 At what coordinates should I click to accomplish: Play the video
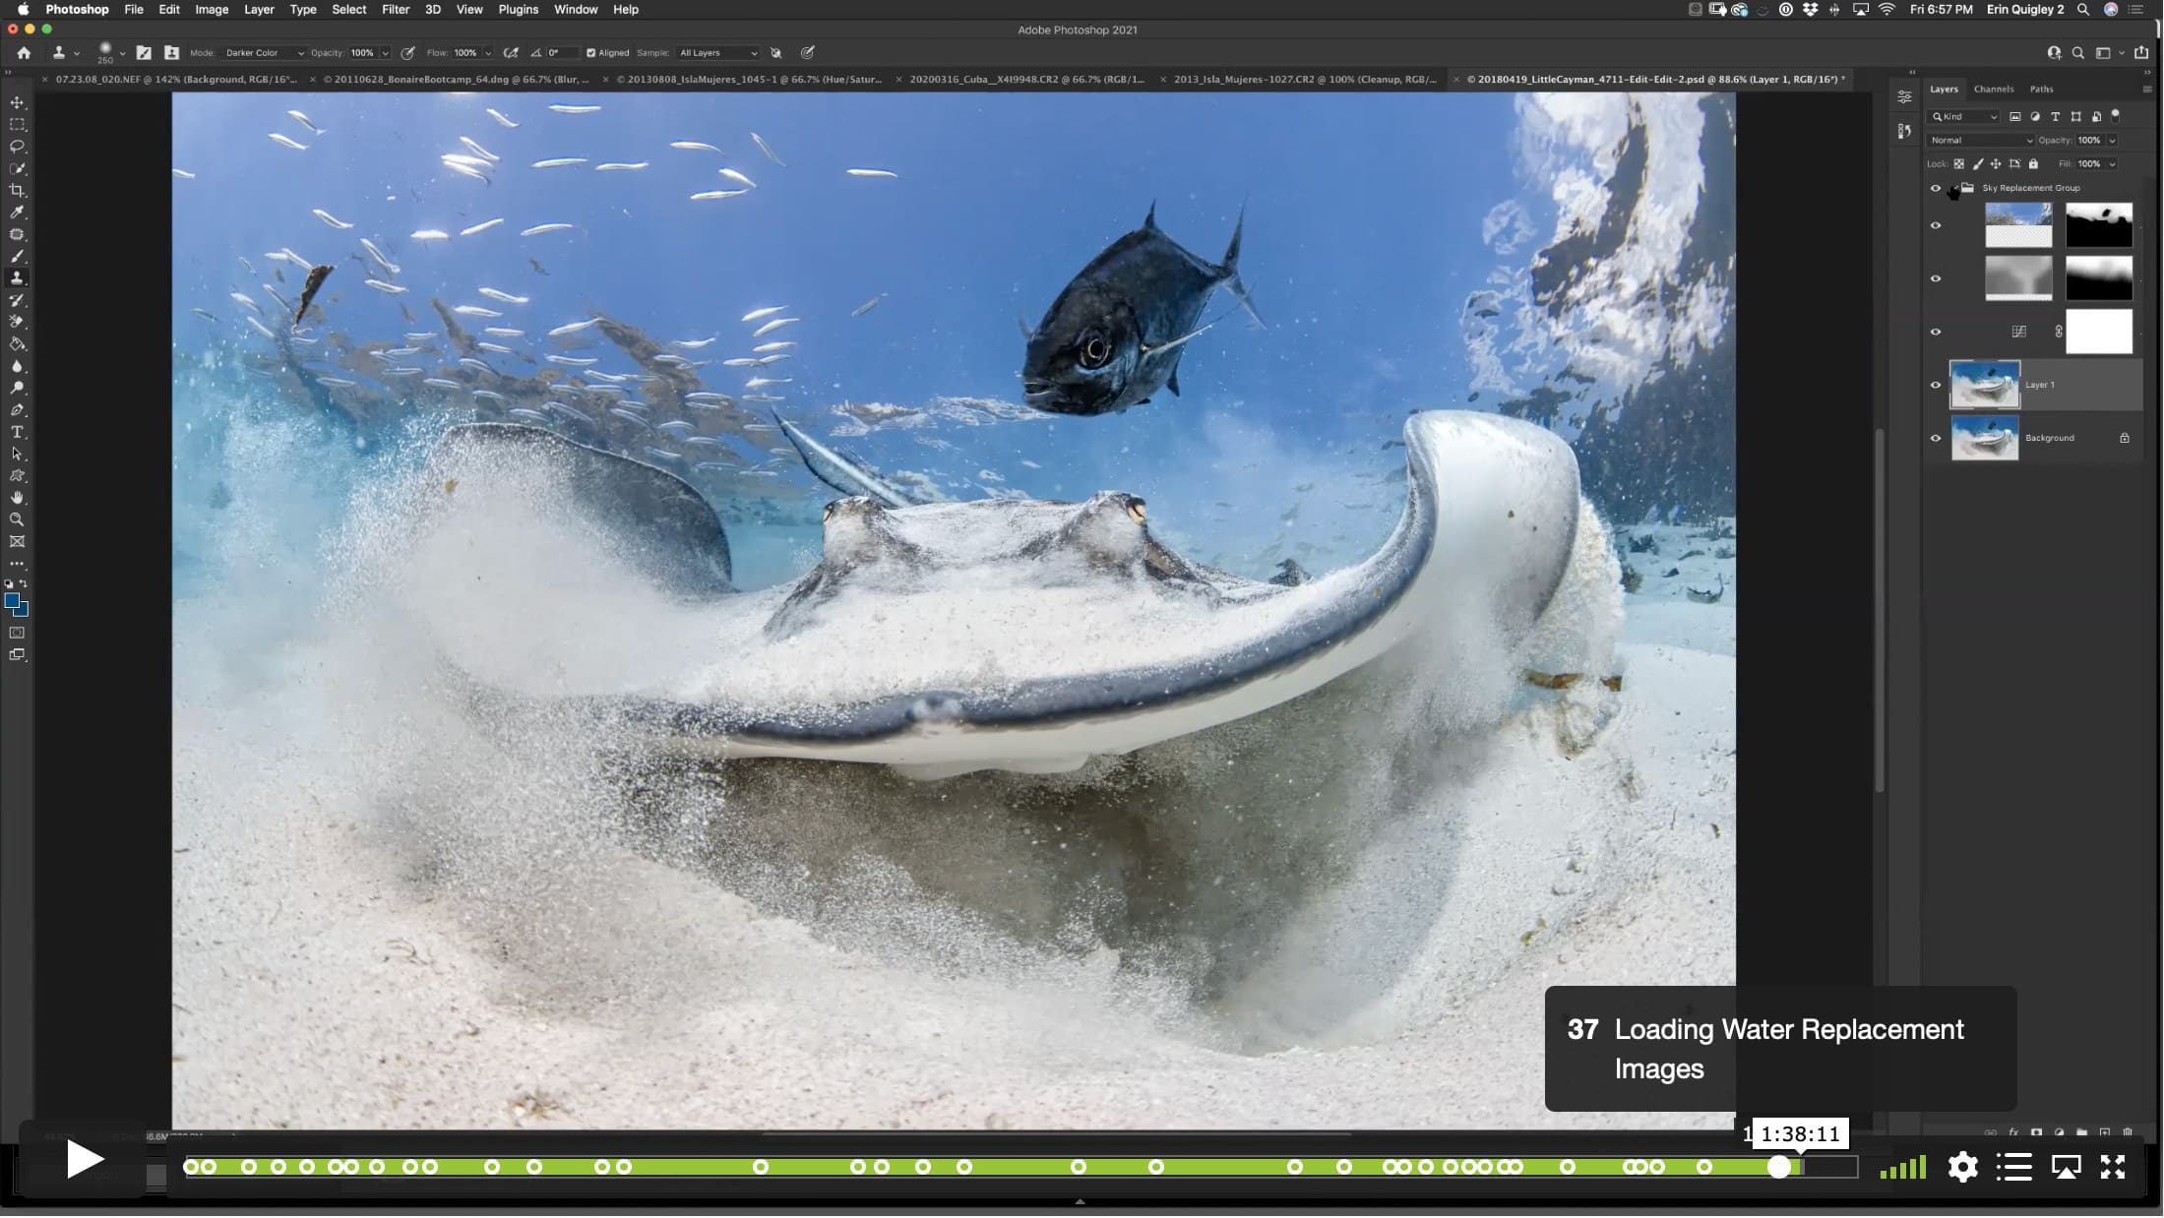85,1161
